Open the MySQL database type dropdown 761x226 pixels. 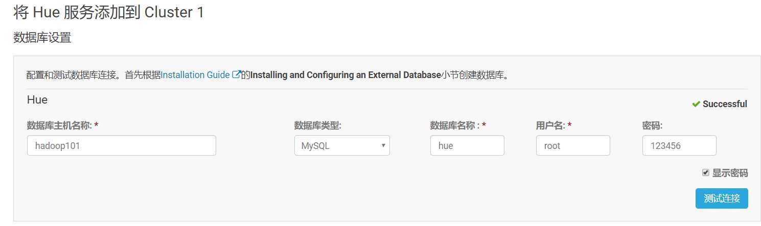point(342,145)
